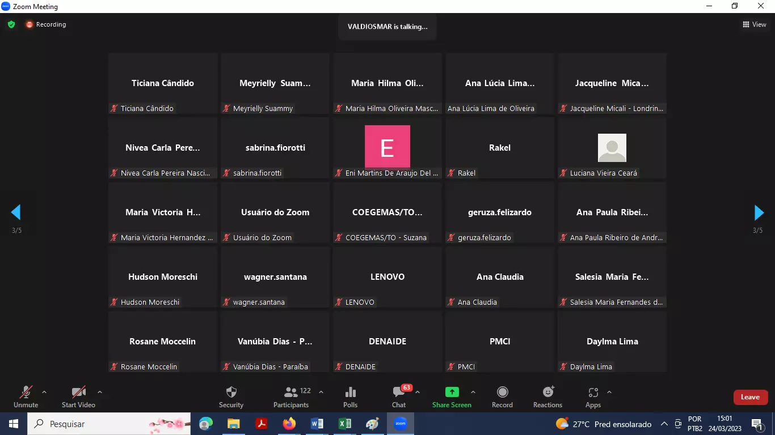Go to next participants page arrow
The height and width of the screenshot is (435, 775).
pyautogui.click(x=759, y=212)
